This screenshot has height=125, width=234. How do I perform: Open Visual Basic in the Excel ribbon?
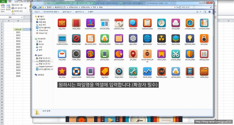(x=3, y=8)
